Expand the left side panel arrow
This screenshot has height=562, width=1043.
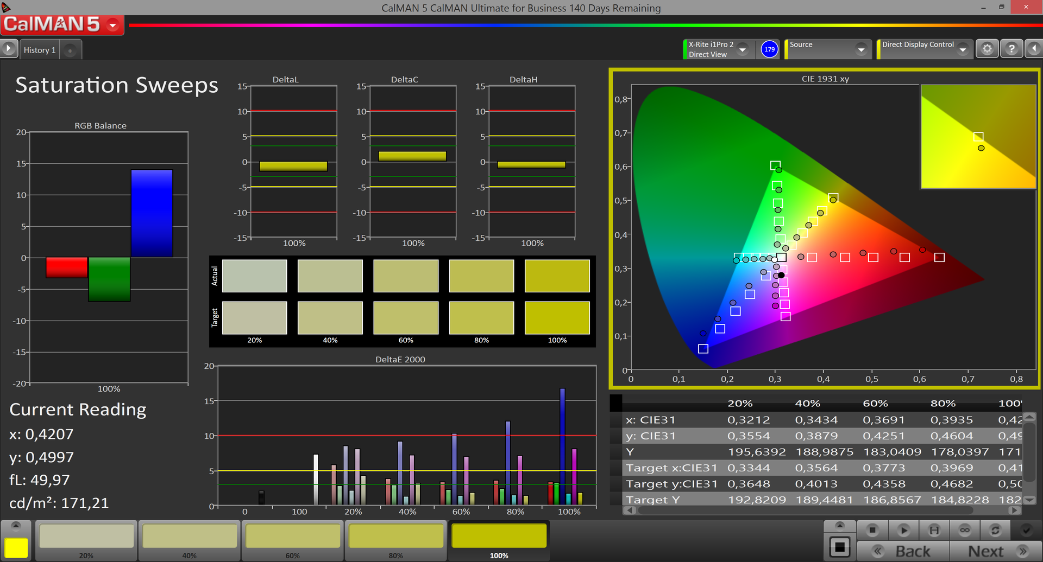[x=8, y=49]
